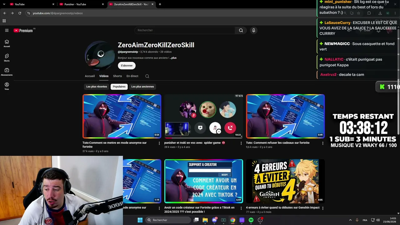This screenshot has height=225, width=400.
Task: Subscribe with the S'abonner button
Action: click(127, 66)
